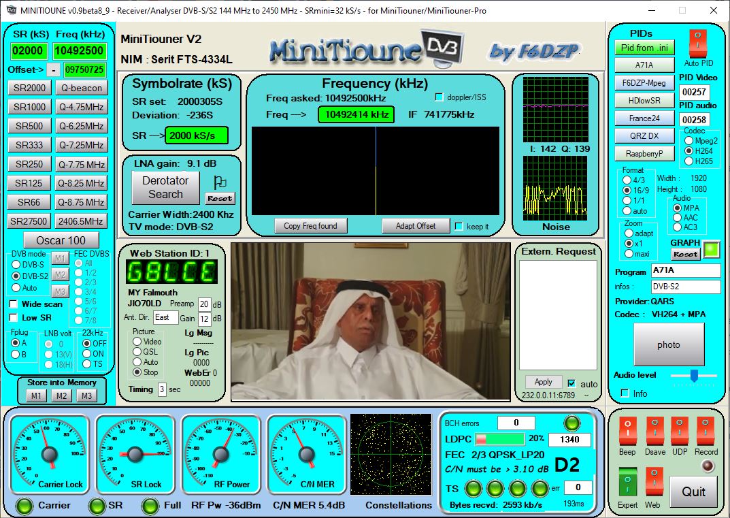
Task: Click the flag icon above Reset
Action: coord(220,182)
